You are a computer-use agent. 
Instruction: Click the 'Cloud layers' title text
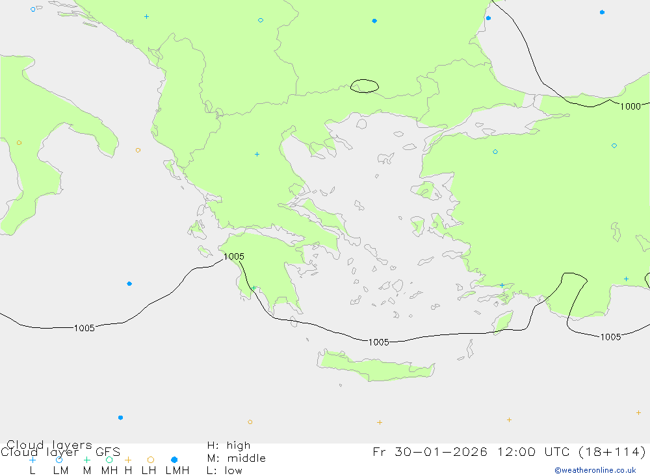[x=49, y=445]
